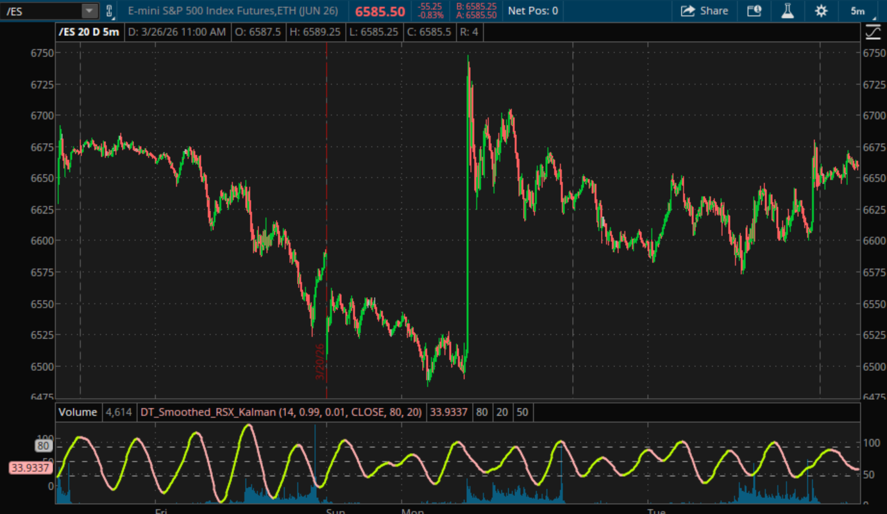Viewport: 887px width, 514px height.
Task: Click the 80 level bubble on the left axis
Action: [44, 446]
